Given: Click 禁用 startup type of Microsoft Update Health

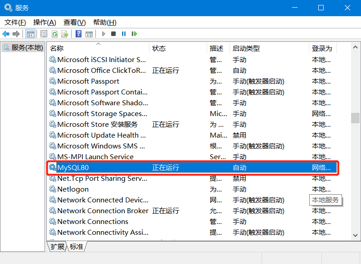Looking at the screenshot, I should pyautogui.click(x=239, y=135).
